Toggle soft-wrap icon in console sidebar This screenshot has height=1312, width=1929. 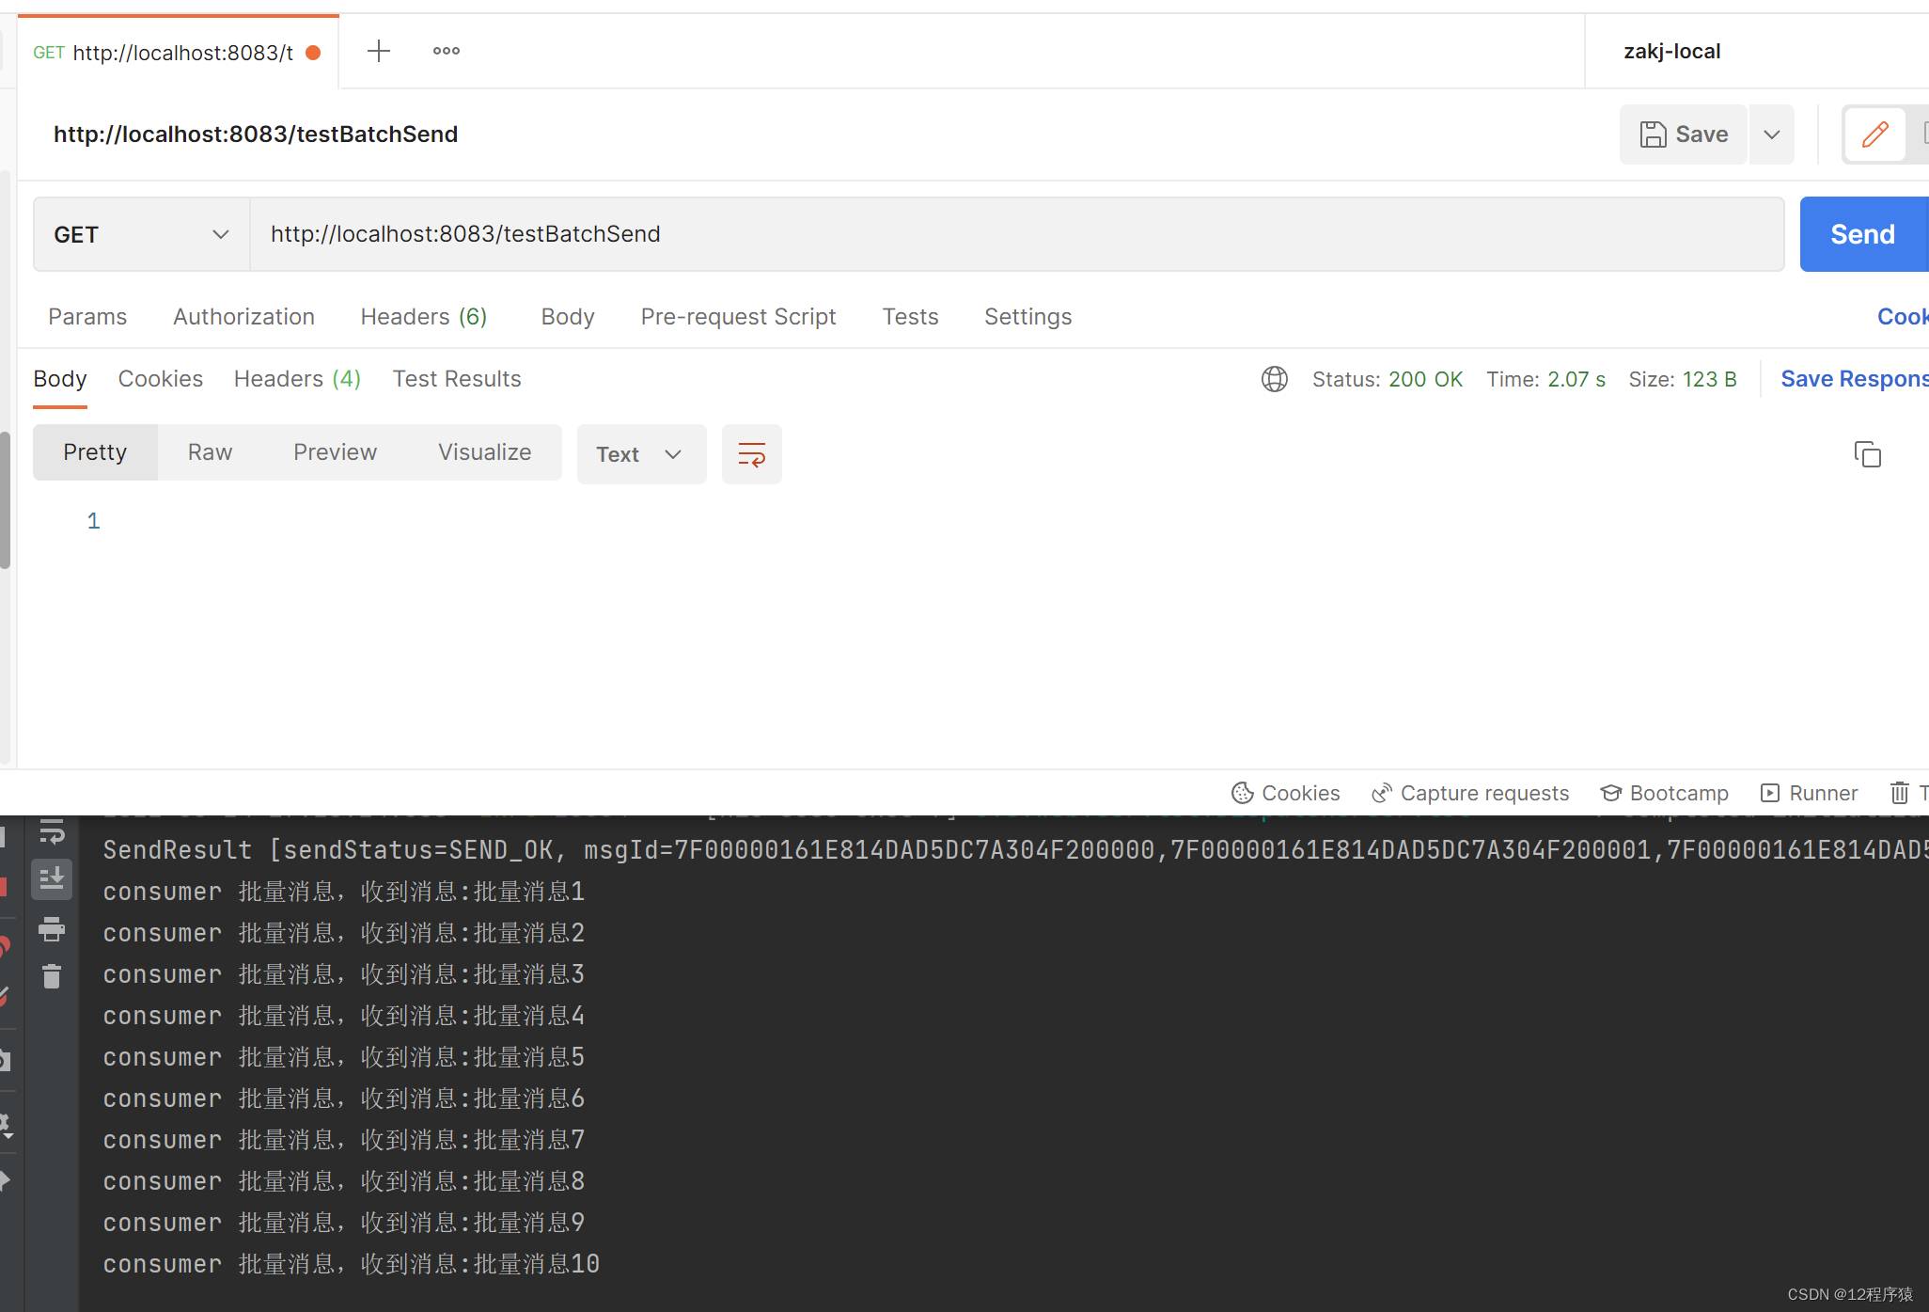click(x=52, y=831)
